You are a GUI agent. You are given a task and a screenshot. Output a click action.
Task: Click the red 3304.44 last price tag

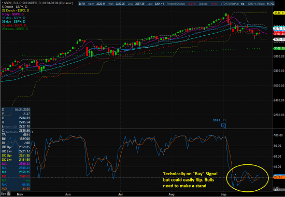click(279, 34)
